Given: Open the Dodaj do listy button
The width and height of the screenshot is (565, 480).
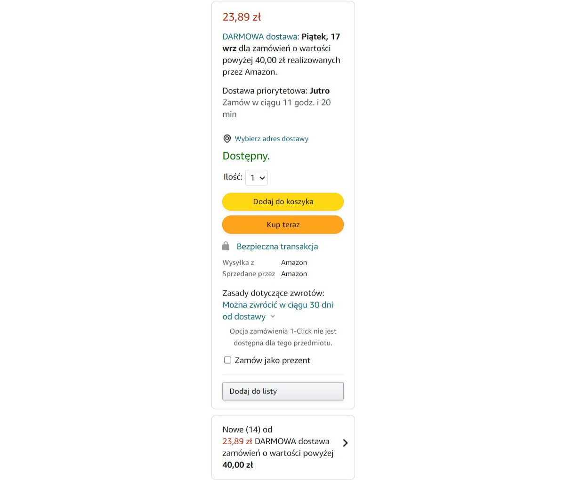Looking at the screenshot, I should [x=283, y=391].
